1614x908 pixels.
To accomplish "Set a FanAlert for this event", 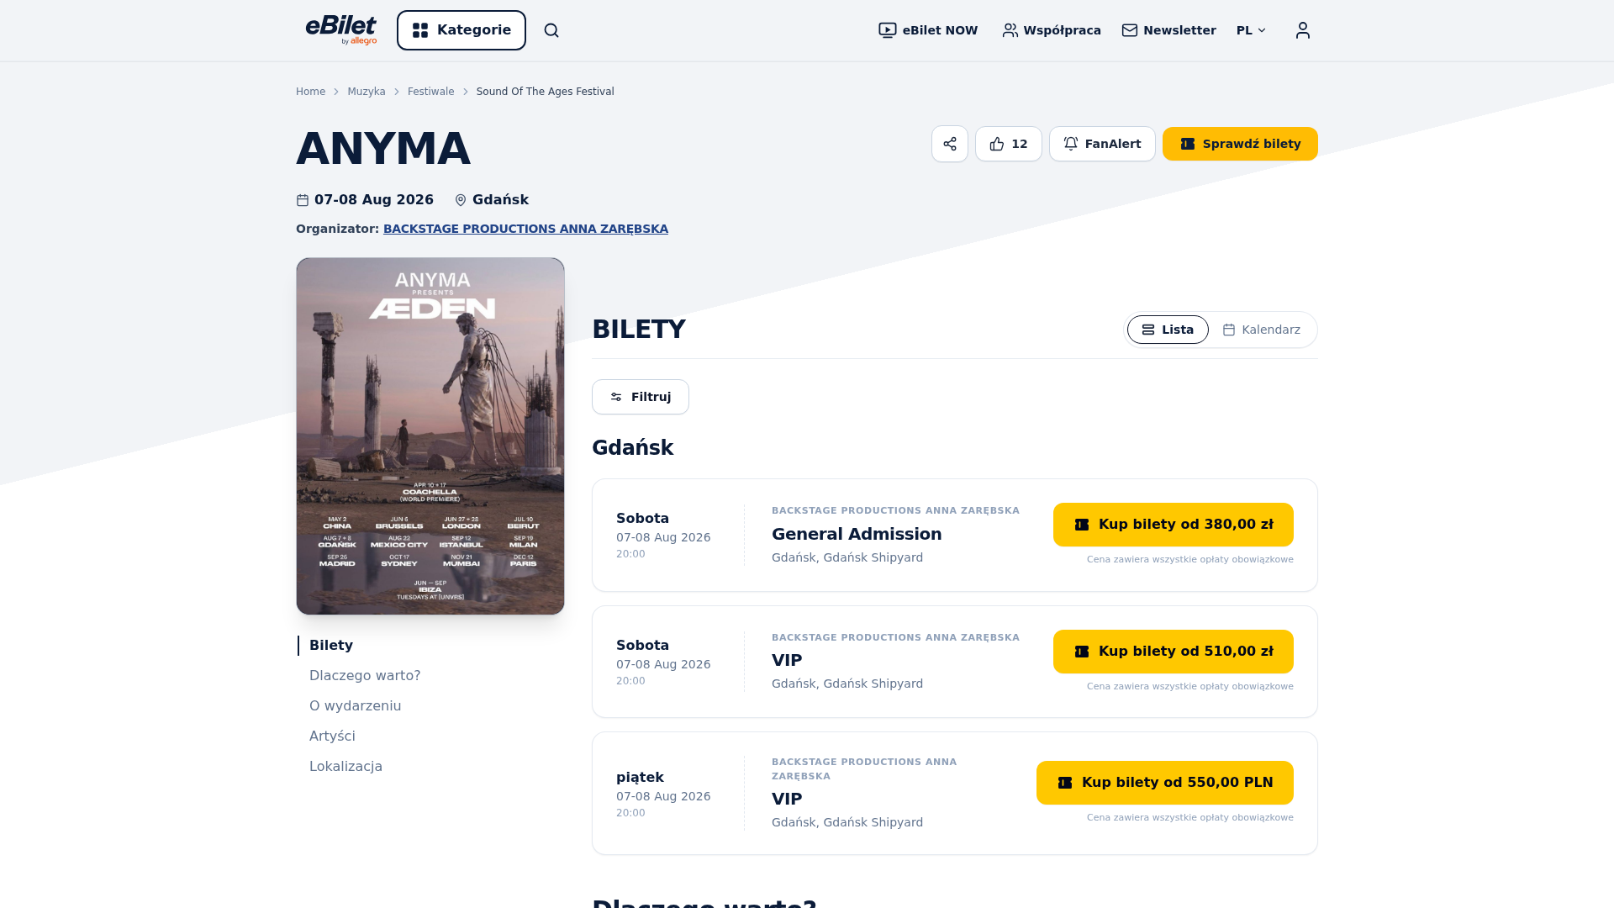I will coord(1102,144).
